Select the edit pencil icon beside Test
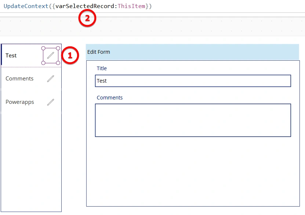This screenshot has width=305, height=215. click(x=51, y=56)
